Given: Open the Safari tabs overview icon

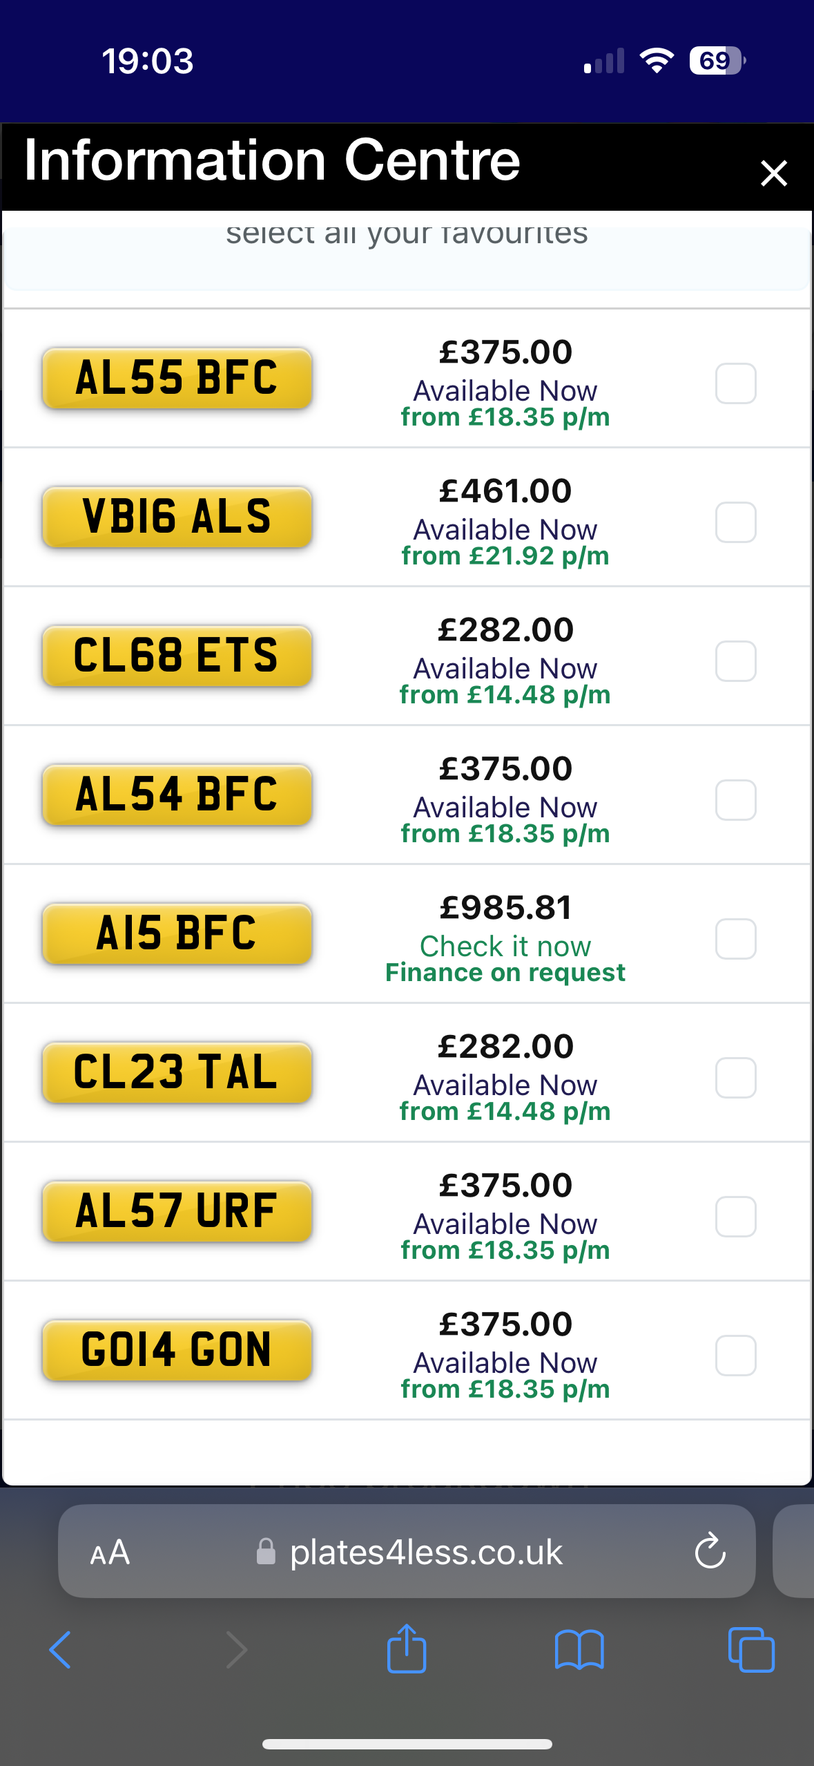Looking at the screenshot, I should point(751,1650).
